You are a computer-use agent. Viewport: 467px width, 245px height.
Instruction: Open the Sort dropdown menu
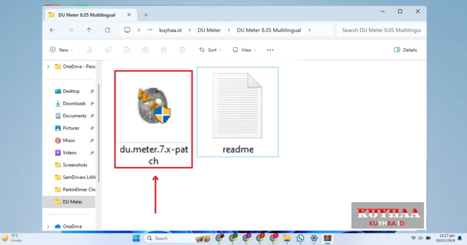point(210,50)
